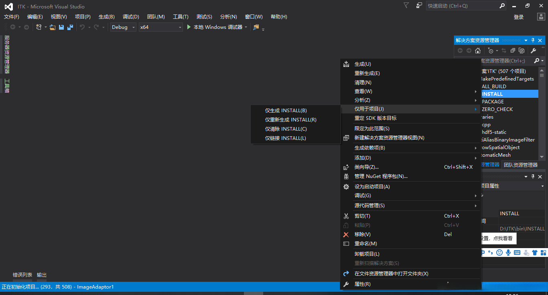Click the new project toolbar icon
Image resolution: width=548 pixels, height=295 pixels.
(39, 27)
